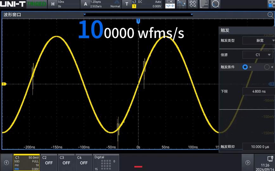Image resolution: width=275 pixels, height=171 pixels.
Task: Open the Digital channel panel
Action: [106, 162]
